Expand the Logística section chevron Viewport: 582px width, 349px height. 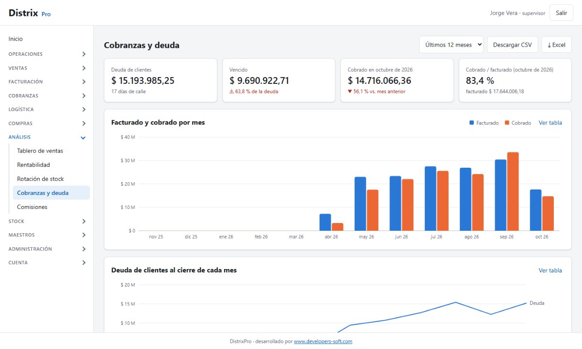click(x=84, y=110)
